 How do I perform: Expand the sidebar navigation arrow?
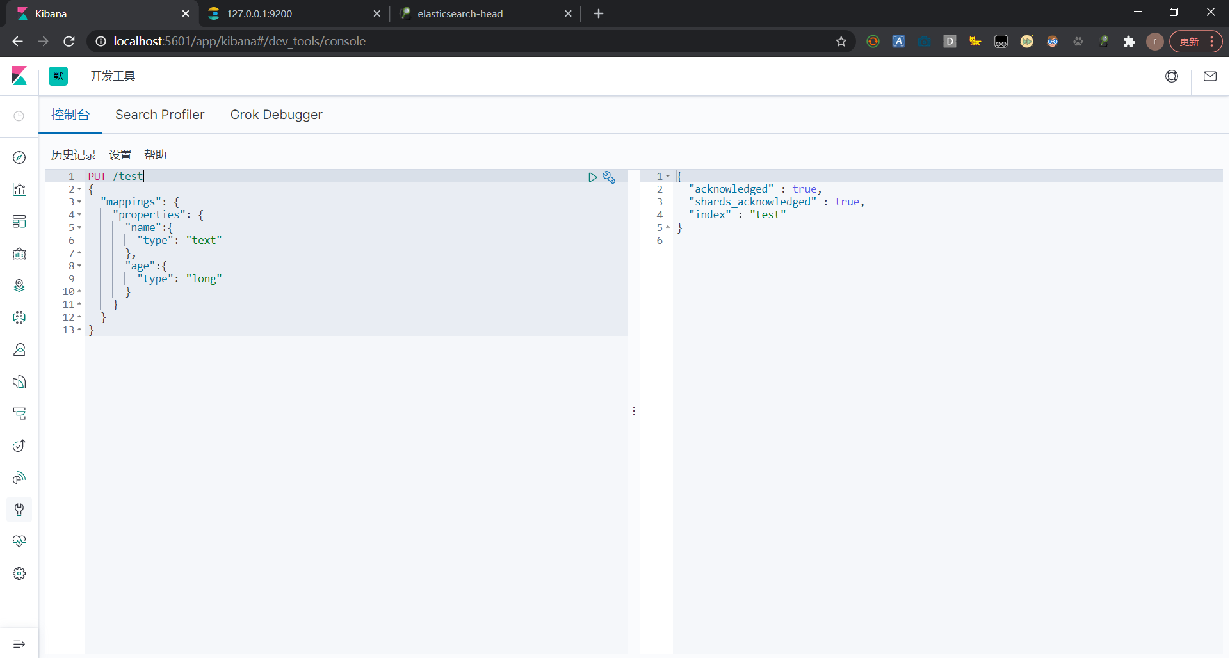point(19,644)
